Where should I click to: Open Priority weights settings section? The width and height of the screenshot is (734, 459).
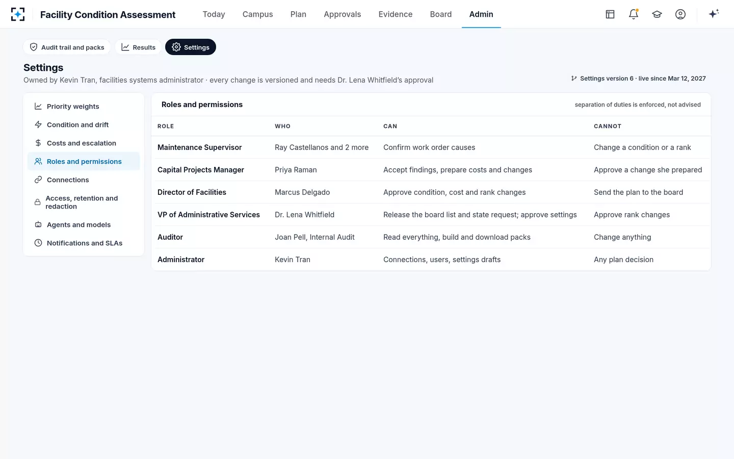click(84, 106)
